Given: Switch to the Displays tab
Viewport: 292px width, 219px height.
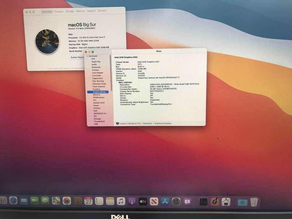Looking at the screenshot, I should 59,11.
